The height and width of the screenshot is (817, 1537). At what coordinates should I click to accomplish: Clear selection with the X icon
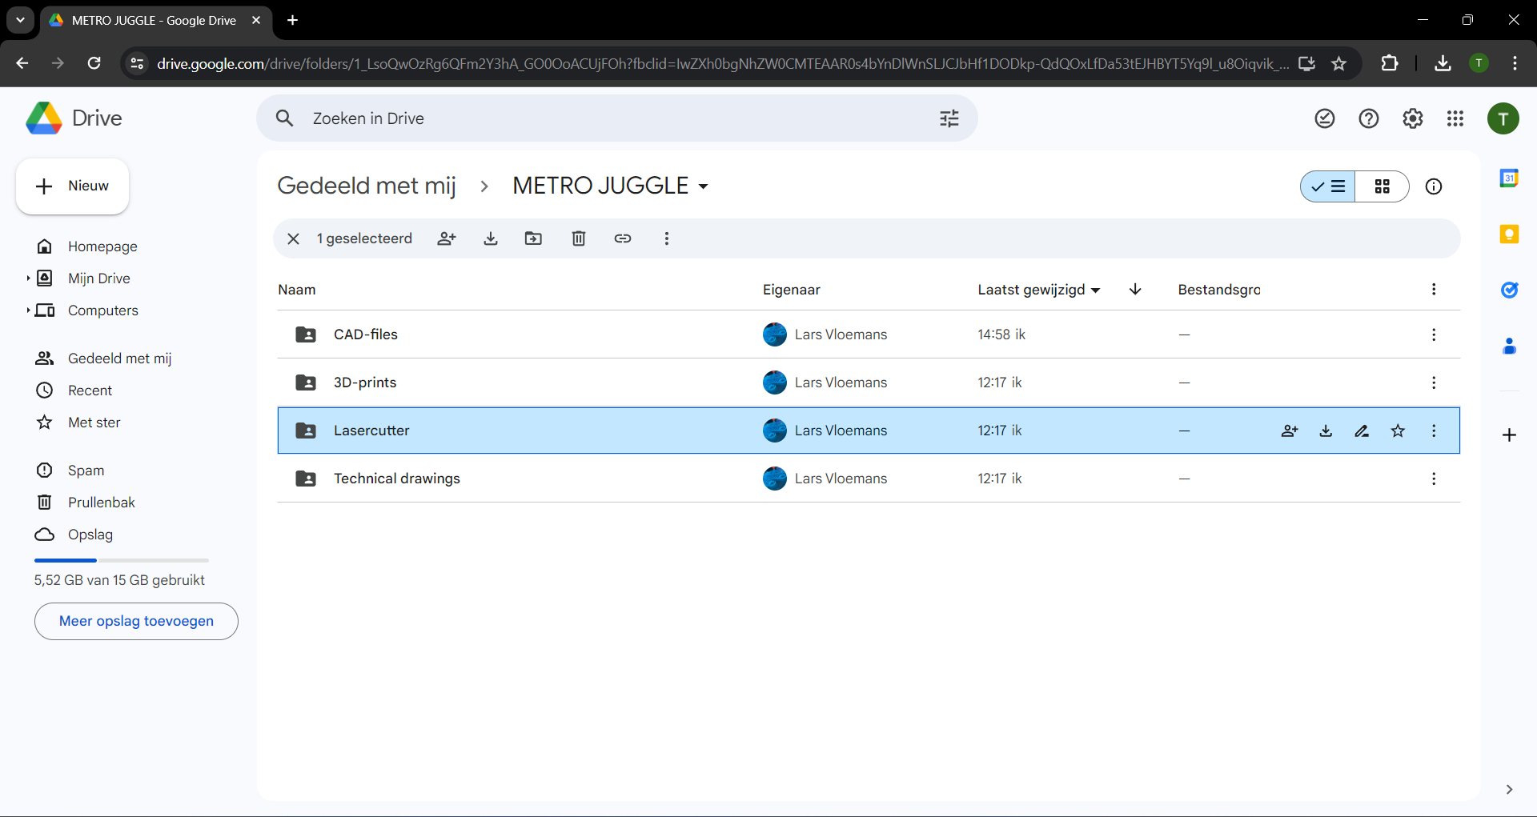pos(293,238)
